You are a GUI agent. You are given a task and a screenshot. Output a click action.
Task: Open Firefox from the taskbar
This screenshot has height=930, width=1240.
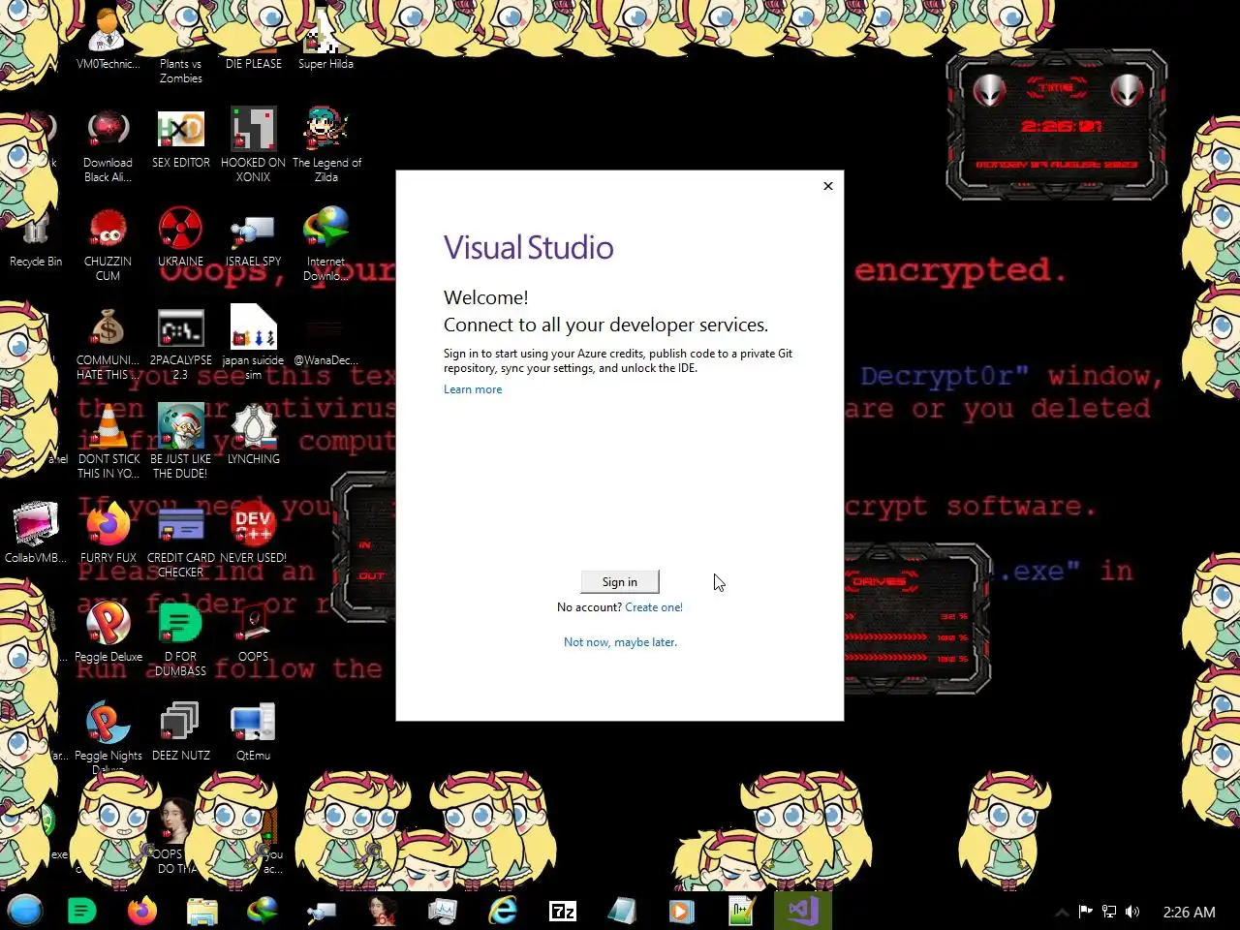click(x=142, y=911)
